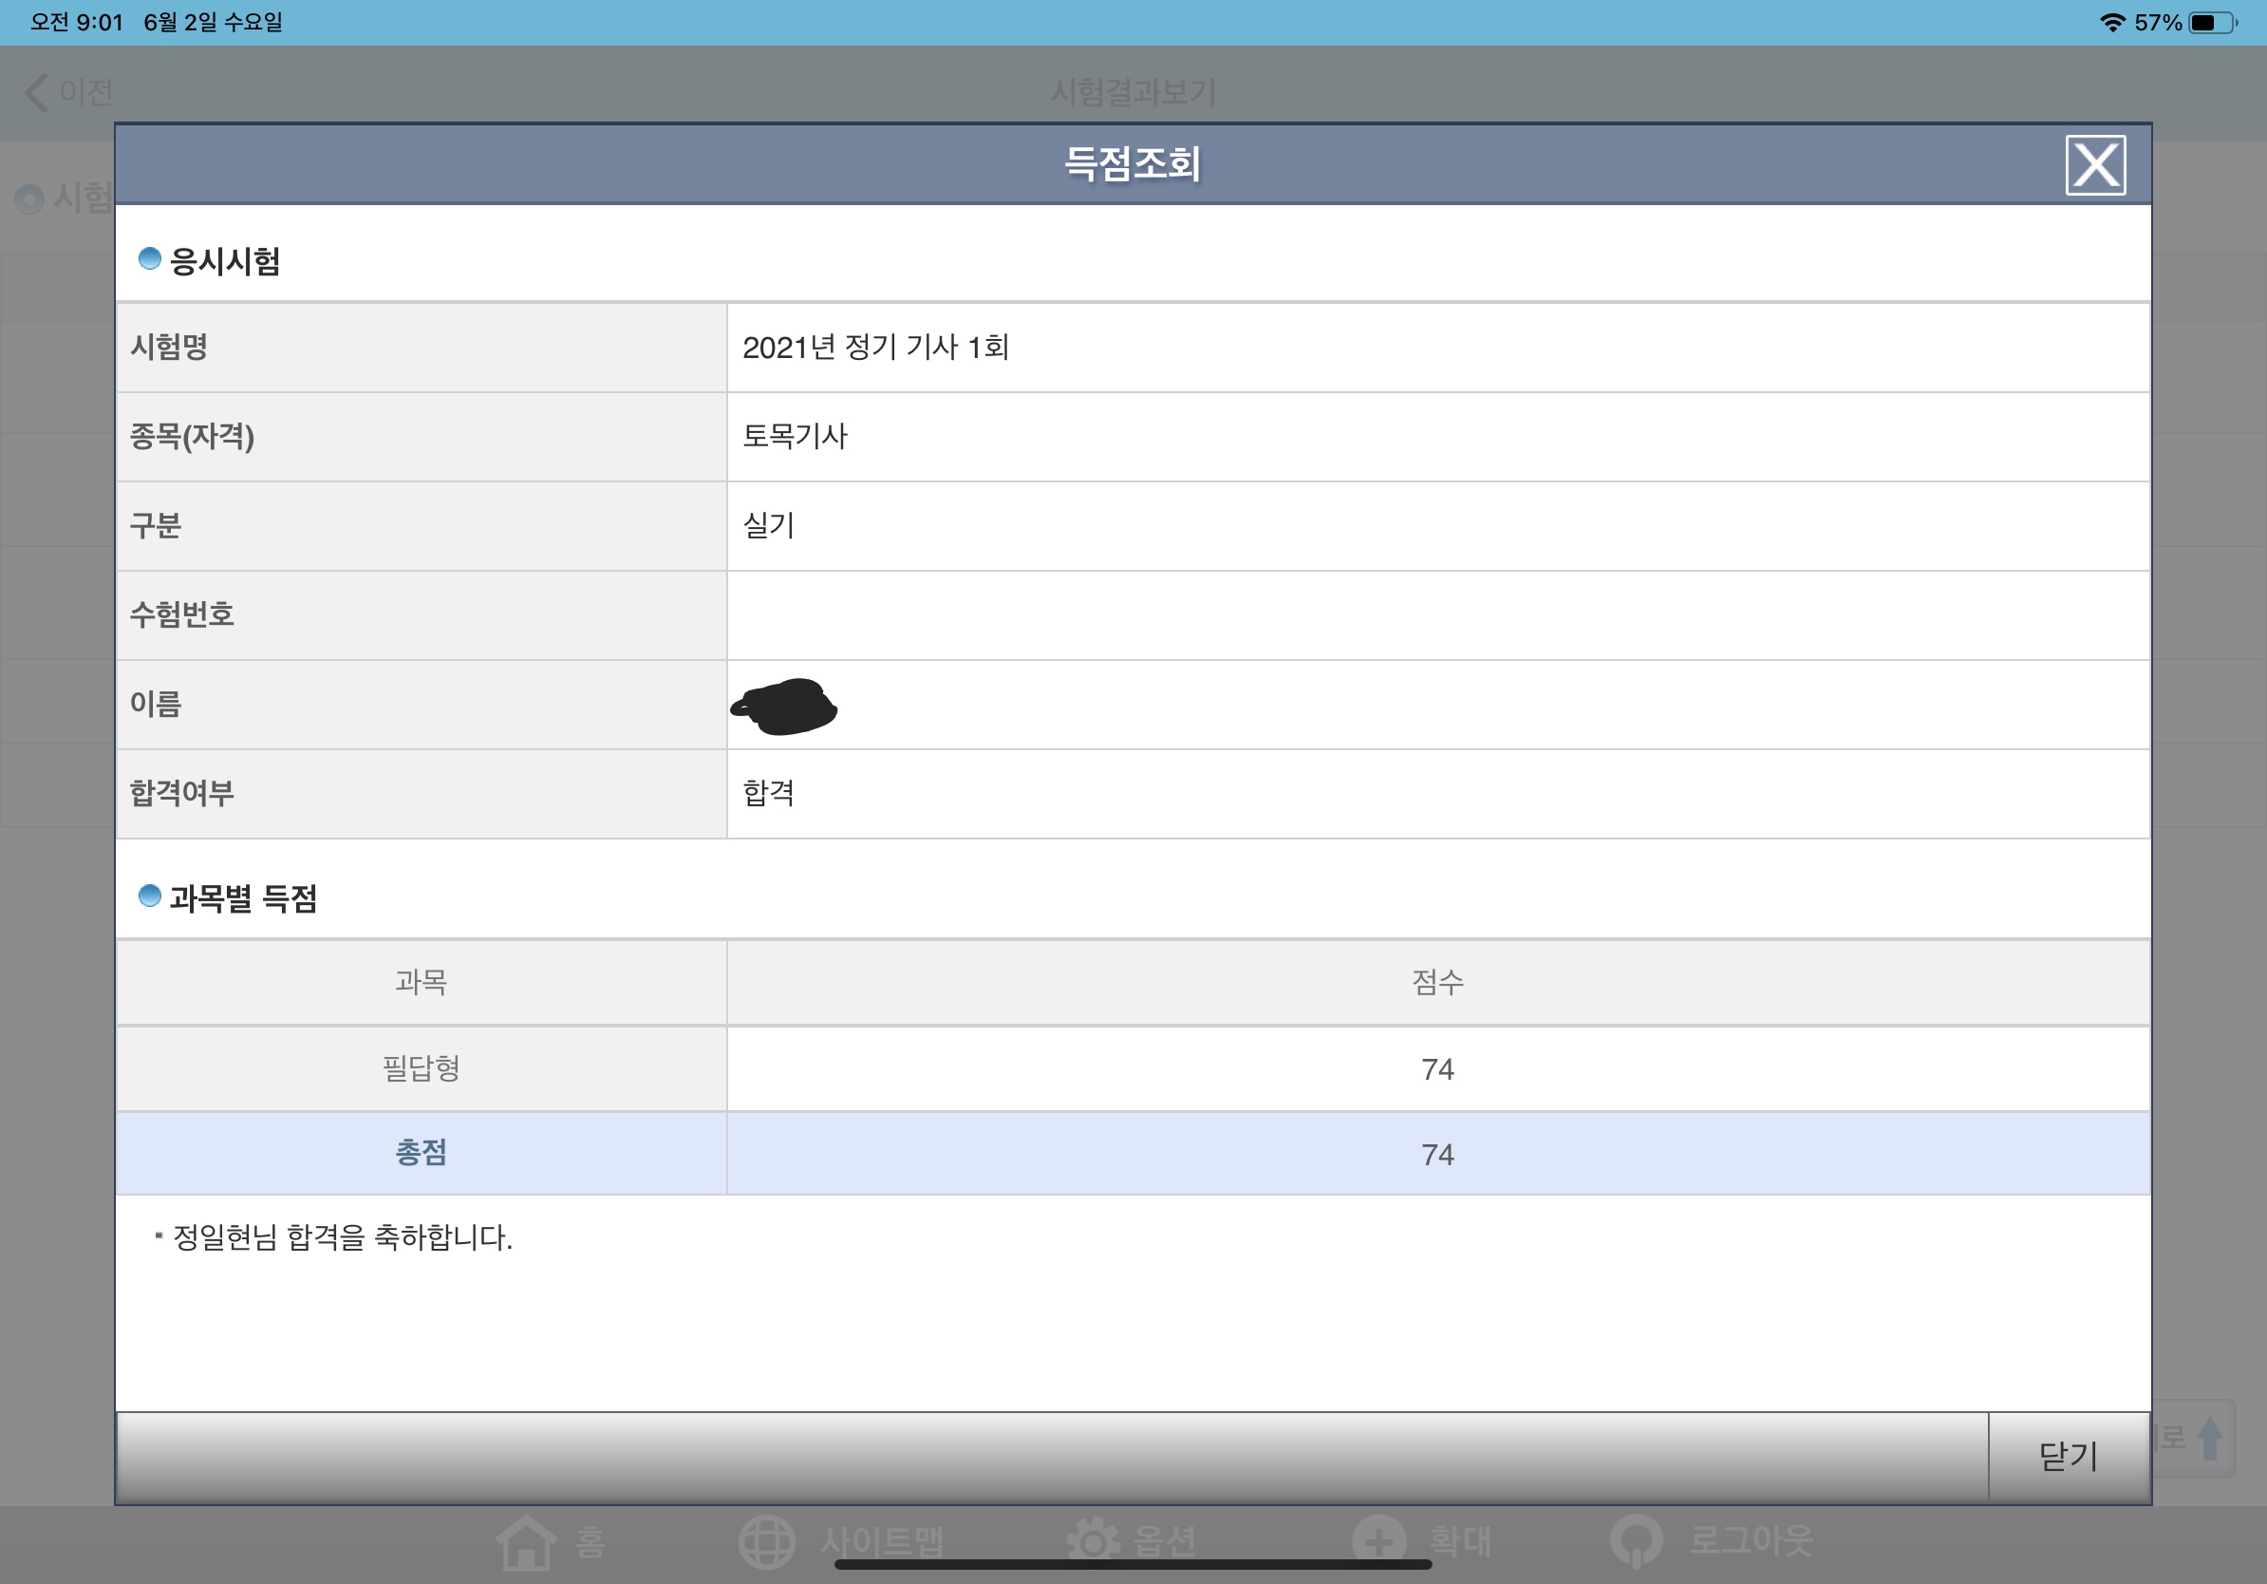
Task: Tap the home indicator bar
Action: tap(1133, 1564)
